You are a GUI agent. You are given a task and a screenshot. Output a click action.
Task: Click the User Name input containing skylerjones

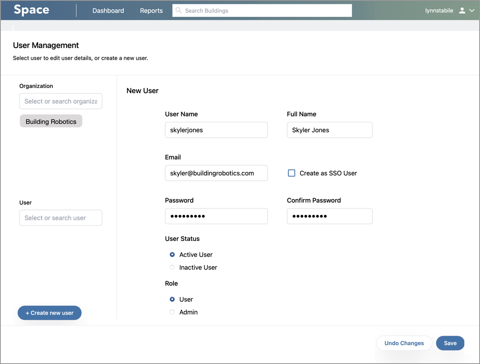216,130
